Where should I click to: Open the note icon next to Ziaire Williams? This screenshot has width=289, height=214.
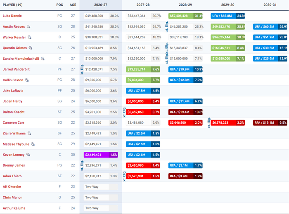tap(29, 133)
